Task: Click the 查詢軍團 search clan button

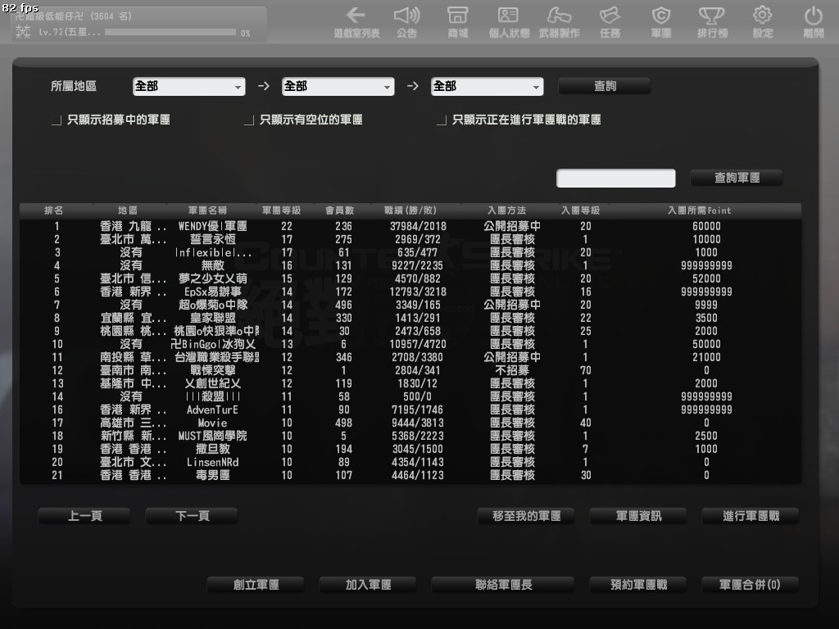Action: coord(737,178)
